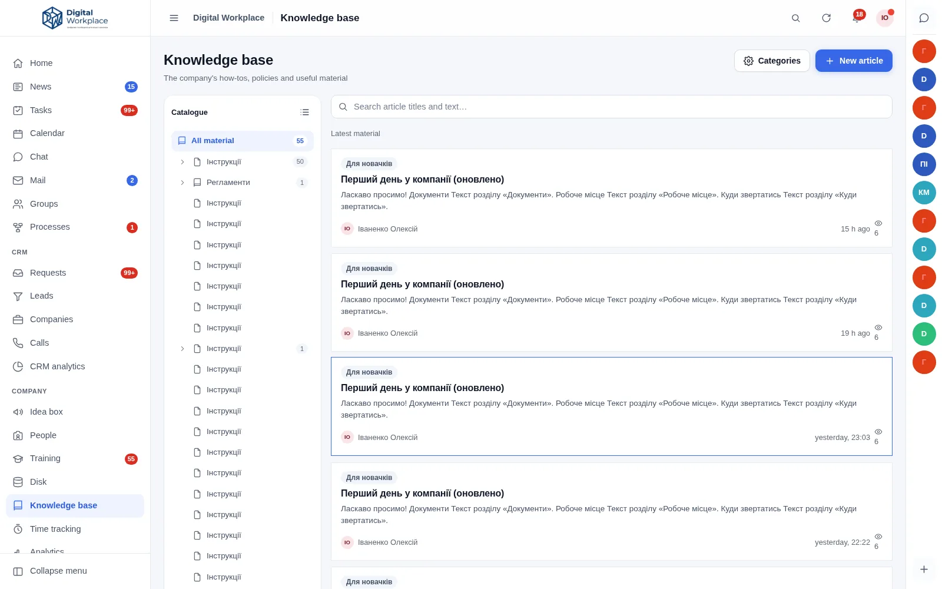Open the Idea box section
The image size is (942, 589).
(x=75, y=412)
